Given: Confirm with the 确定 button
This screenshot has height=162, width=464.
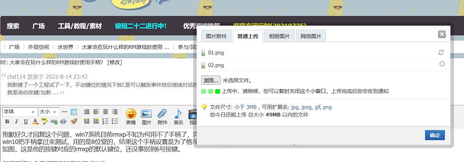Looking at the screenshot, I should pos(435,135).
